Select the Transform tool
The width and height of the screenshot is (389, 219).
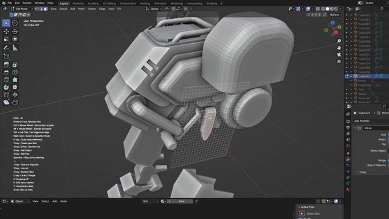point(15,39)
